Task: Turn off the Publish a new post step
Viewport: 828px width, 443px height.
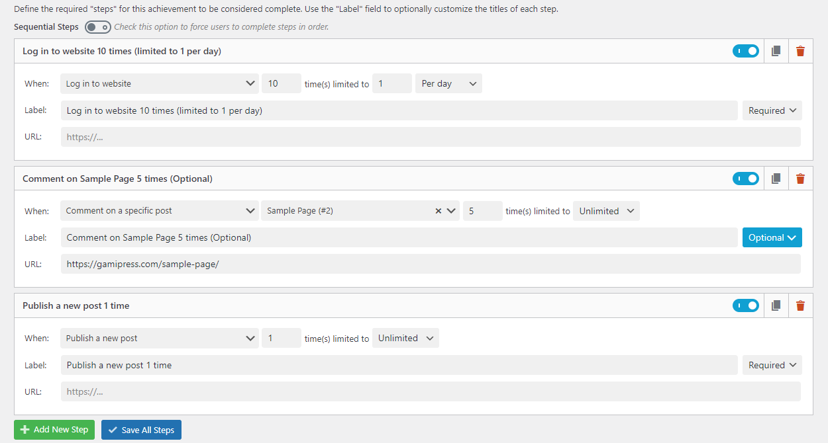Action: coord(745,305)
